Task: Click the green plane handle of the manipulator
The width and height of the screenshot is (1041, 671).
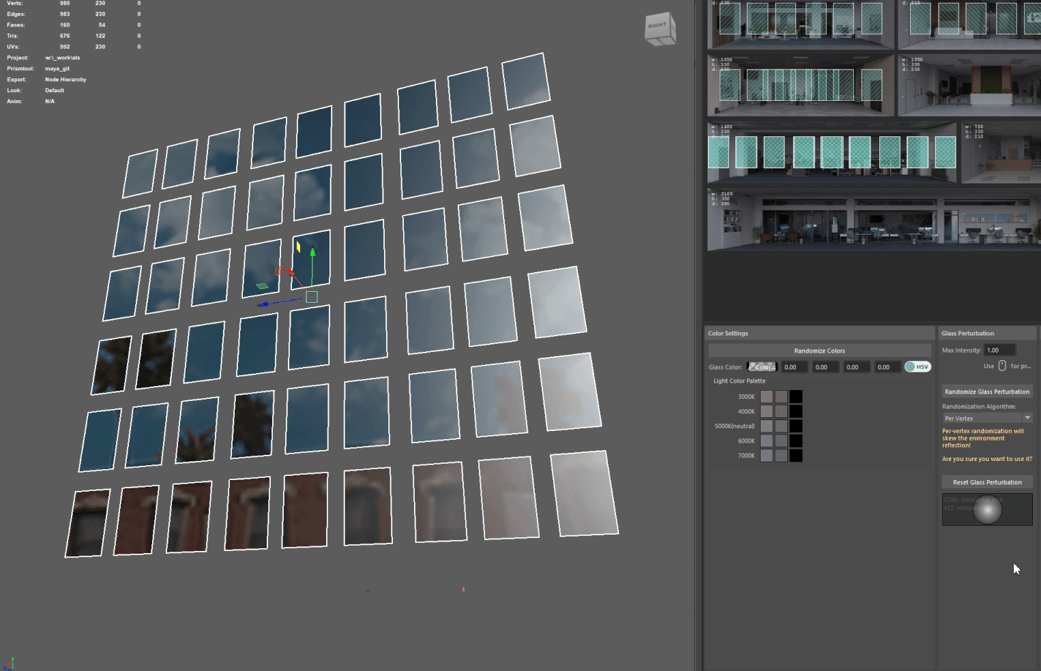Action: tap(262, 286)
